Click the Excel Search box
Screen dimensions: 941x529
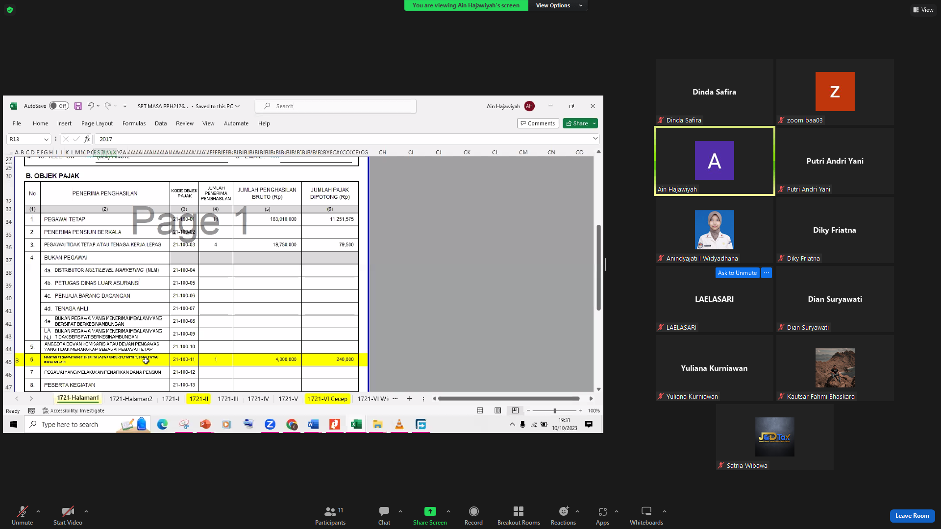click(x=336, y=106)
